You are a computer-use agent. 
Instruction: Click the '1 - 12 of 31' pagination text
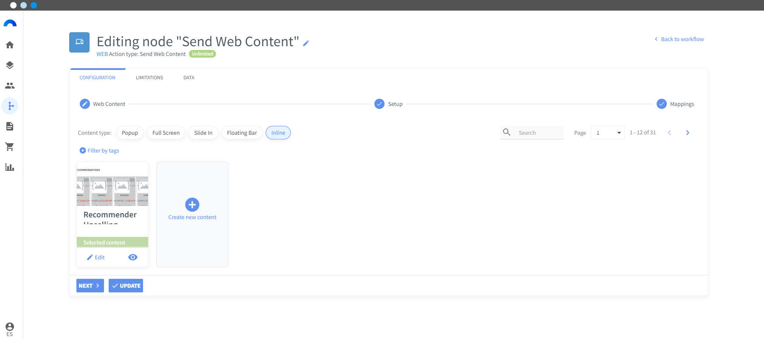[x=643, y=133]
